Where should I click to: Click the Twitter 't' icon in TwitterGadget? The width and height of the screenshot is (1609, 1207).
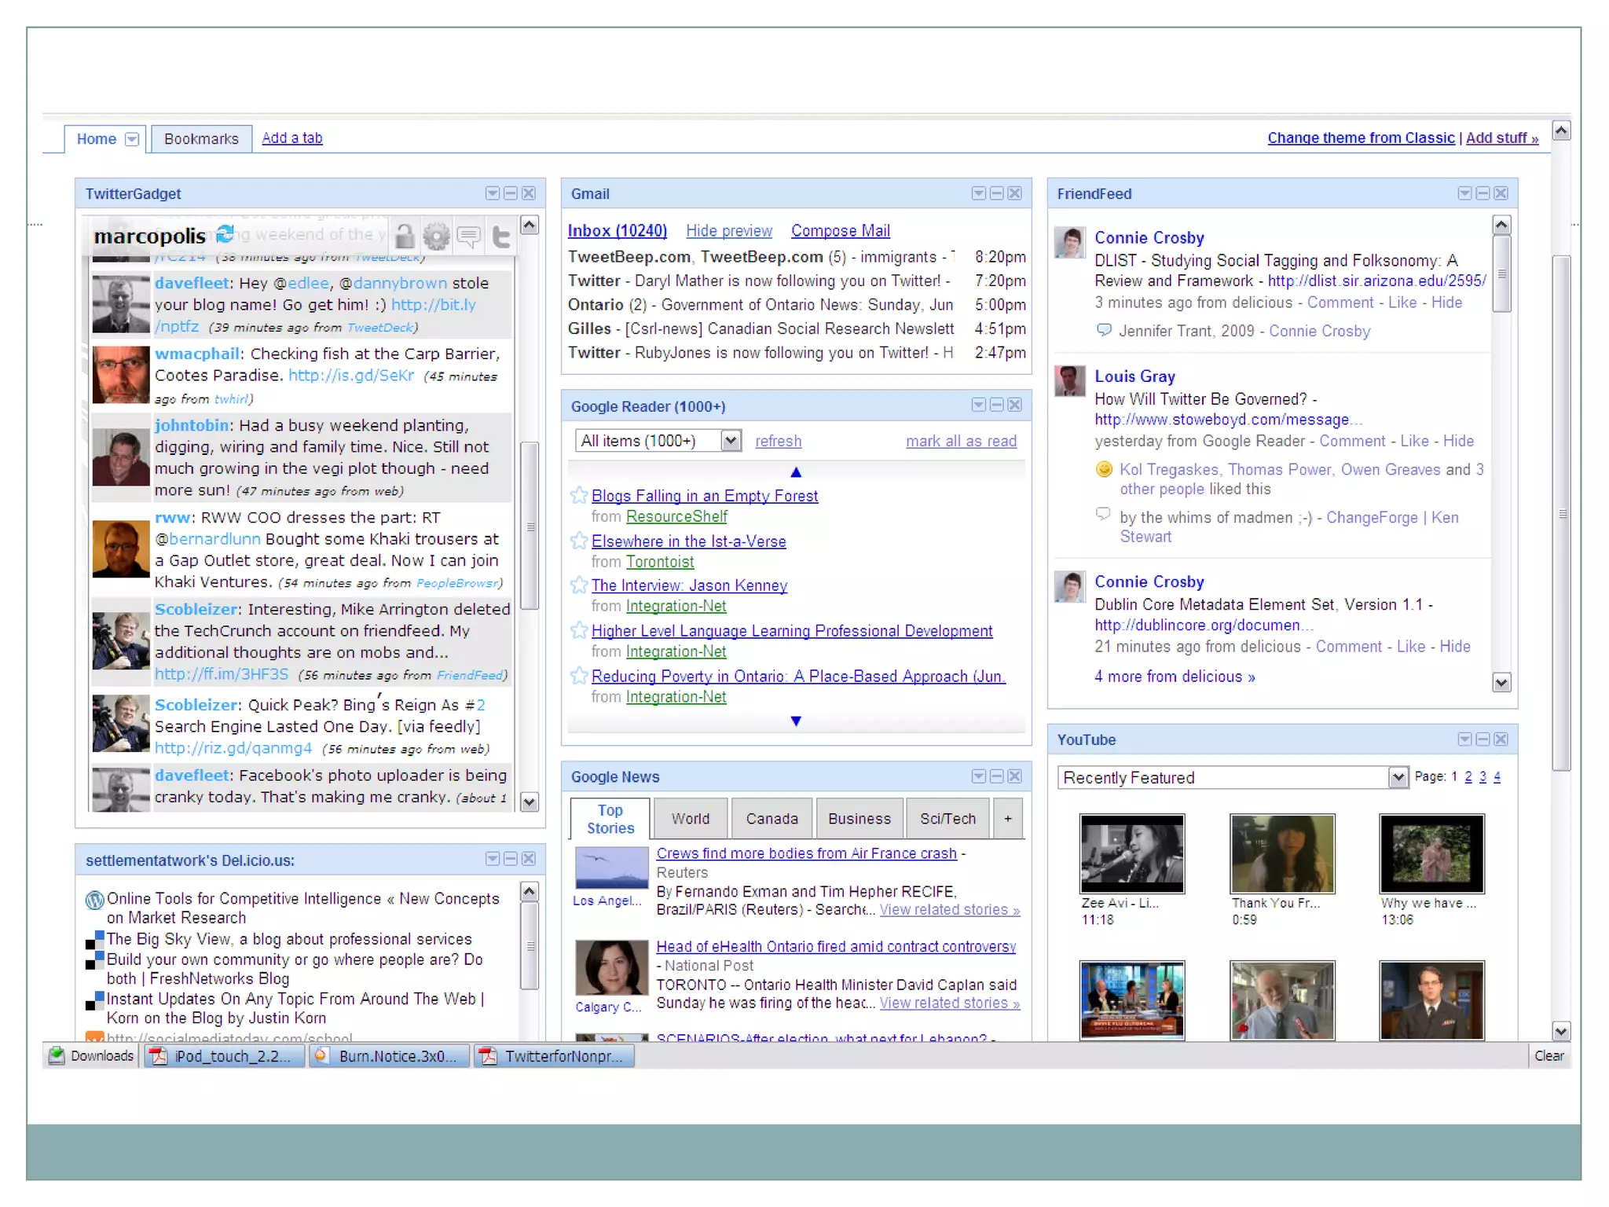tap(500, 236)
